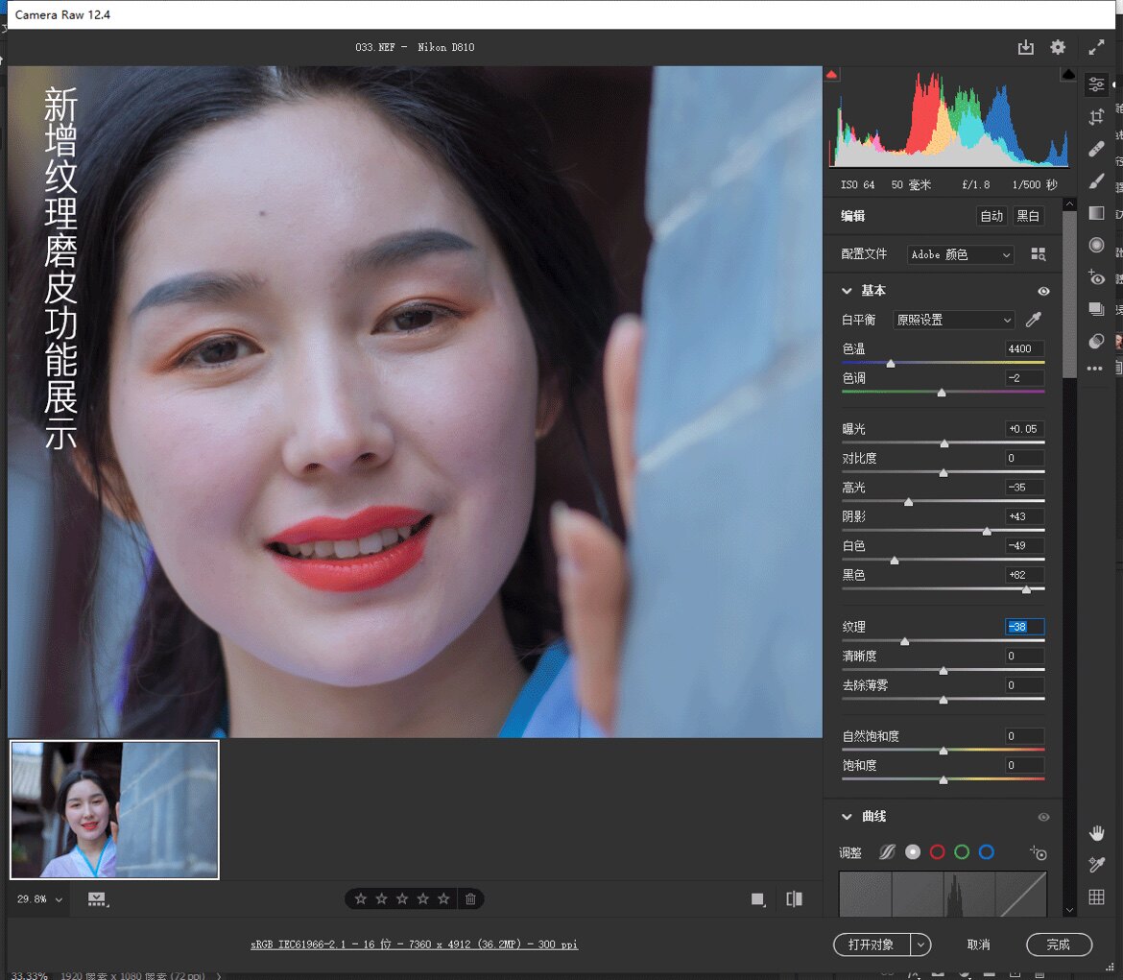Click the highlights slider handle

coord(909,502)
